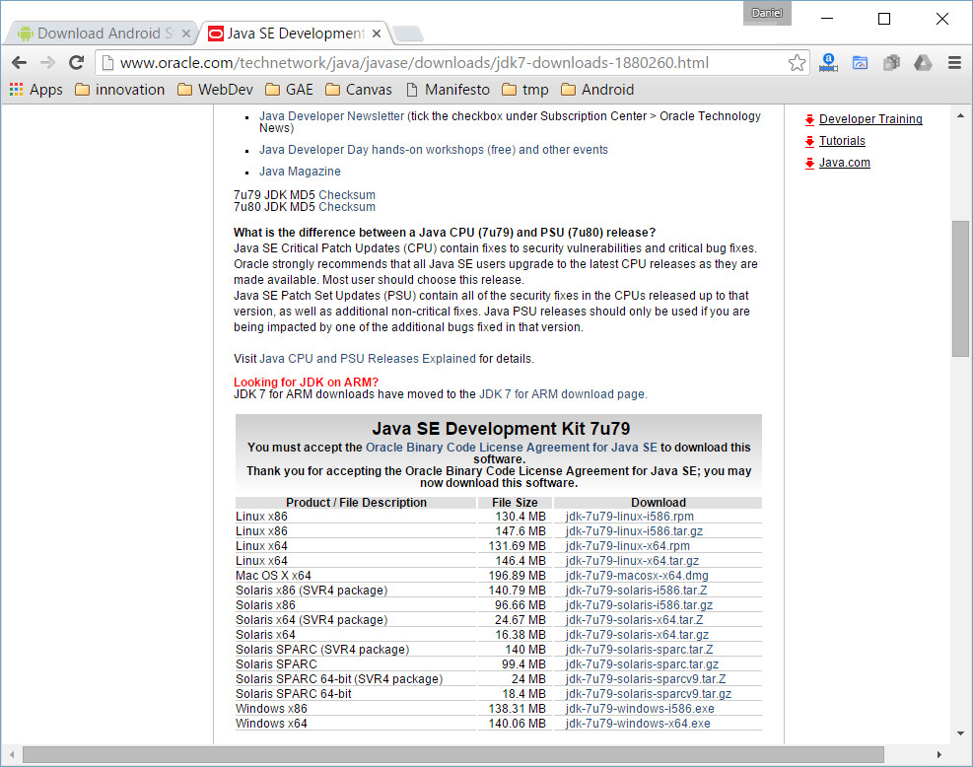Open the Java.com sidebar link

point(845,163)
